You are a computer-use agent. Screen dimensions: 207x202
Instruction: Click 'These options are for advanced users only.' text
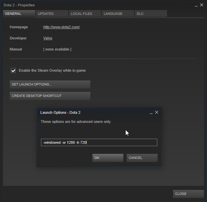click(76, 122)
